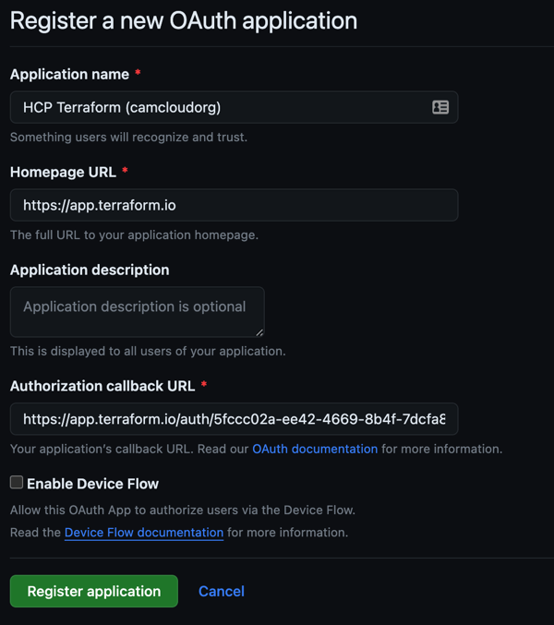Click the 'Enable Device Flow' label text
Image resolution: width=554 pixels, height=625 pixels.
[93, 484]
